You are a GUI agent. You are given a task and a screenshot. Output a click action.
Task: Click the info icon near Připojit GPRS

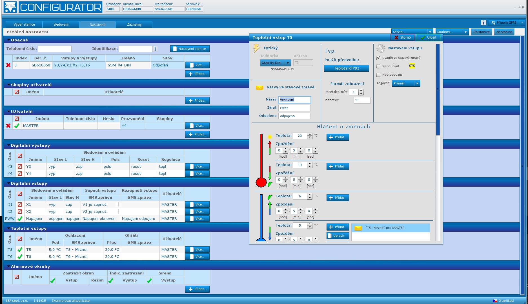click(x=483, y=23)
